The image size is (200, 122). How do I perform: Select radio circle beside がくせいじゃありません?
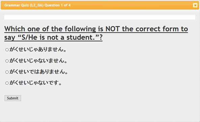(7, 49)
